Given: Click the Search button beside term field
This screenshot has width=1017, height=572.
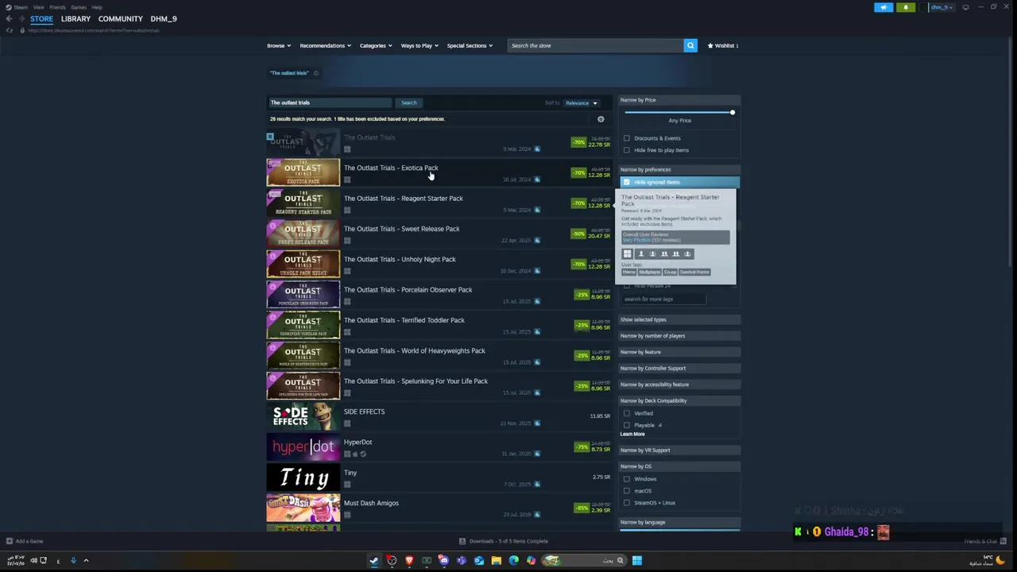Looking at the screenshot, I should (x=408, y=102).
